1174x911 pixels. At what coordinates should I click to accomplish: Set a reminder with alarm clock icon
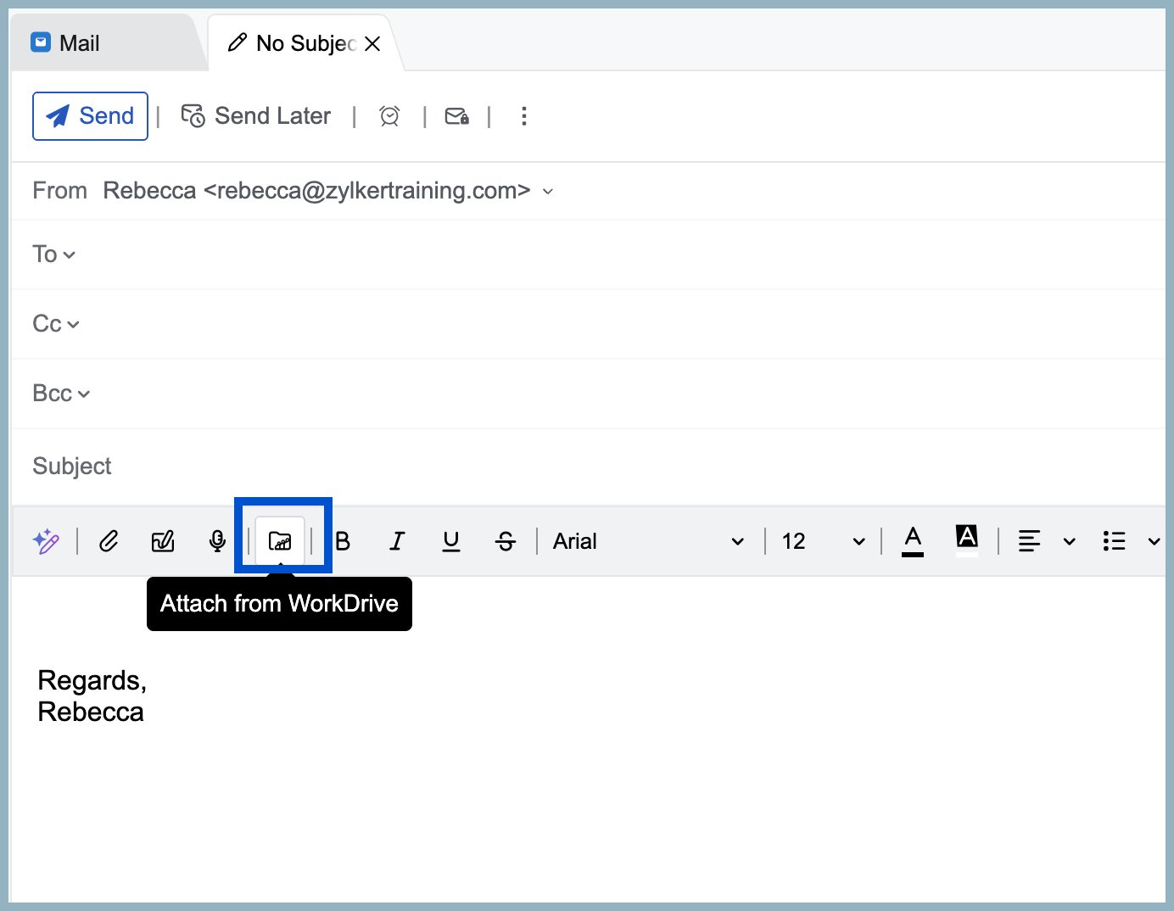389,116
